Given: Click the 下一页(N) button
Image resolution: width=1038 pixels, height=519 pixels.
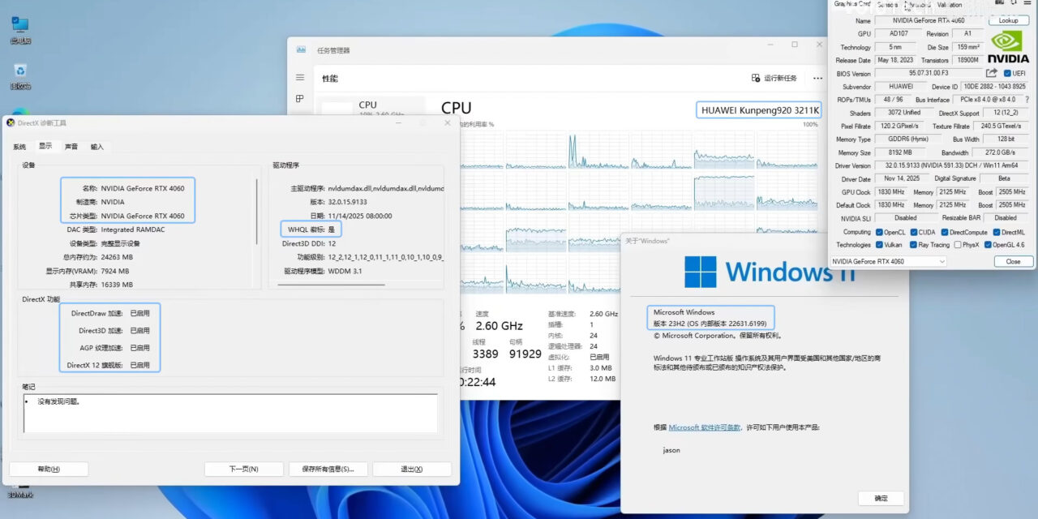Looking at the screenshot, I should coord(243,469).
